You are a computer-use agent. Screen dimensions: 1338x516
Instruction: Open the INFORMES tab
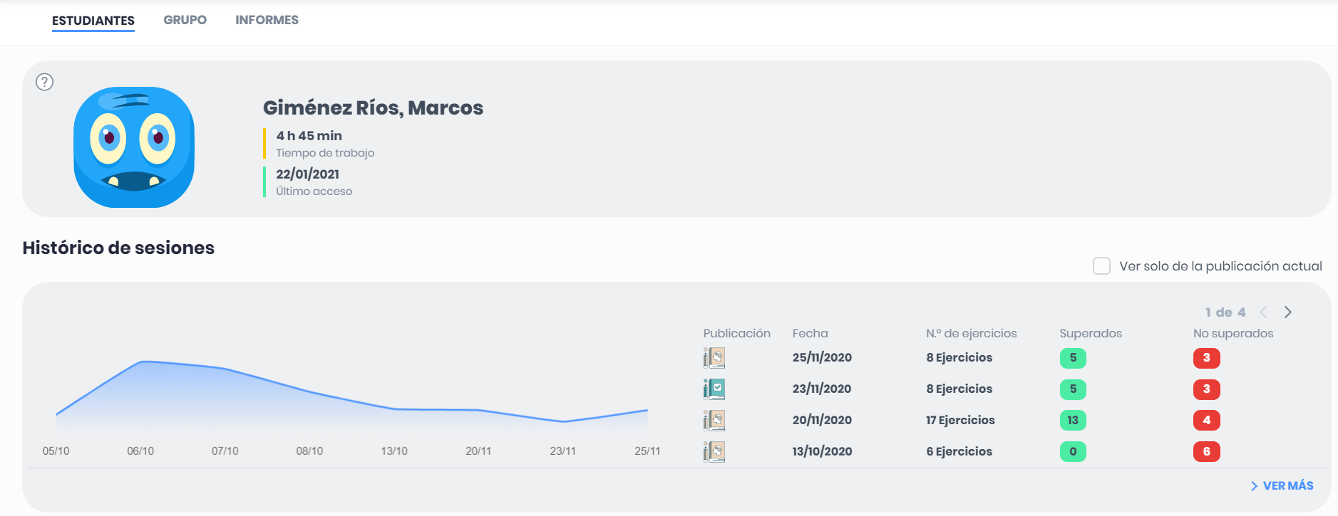click(267, 20)
